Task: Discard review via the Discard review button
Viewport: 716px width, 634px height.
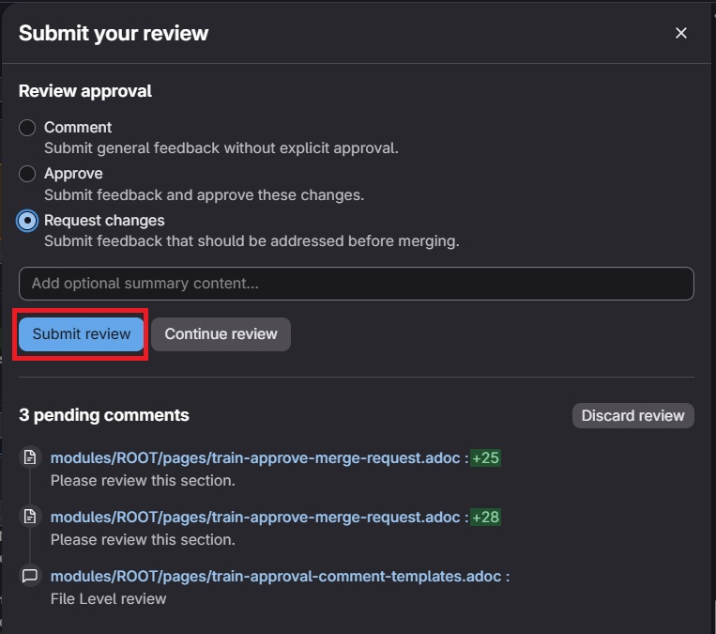Action: coord(632,415)
